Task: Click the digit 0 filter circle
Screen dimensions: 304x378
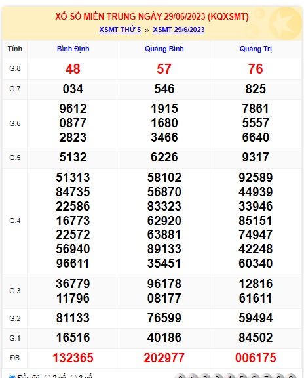Action: click(181, 376)
